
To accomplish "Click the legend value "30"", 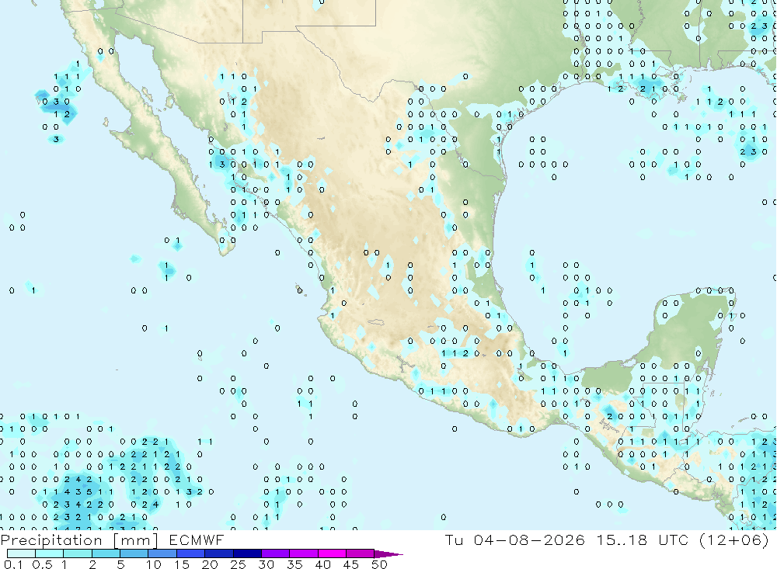I will 266,564.
